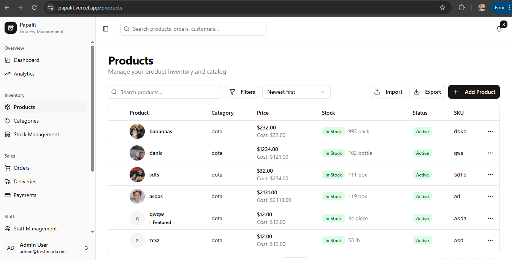Click the Staff Management people icon
The height and width of the screenshot is (260, 512).
(x=8, y=228)
